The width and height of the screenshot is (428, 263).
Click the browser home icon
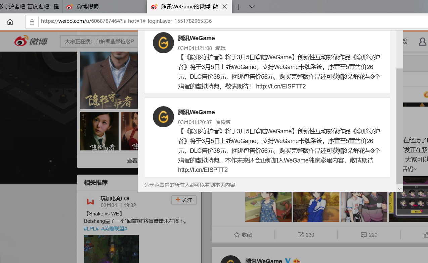point(10,22)
